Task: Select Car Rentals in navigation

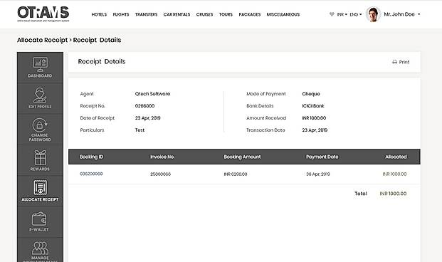Action: (x=177, y=14)
